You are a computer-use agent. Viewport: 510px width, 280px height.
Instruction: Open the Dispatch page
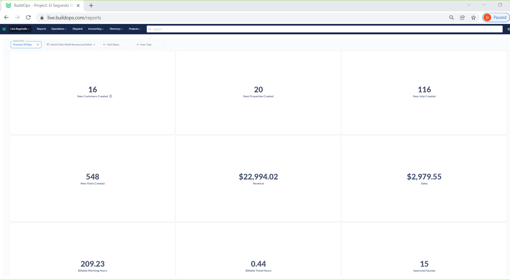[78, 29]
